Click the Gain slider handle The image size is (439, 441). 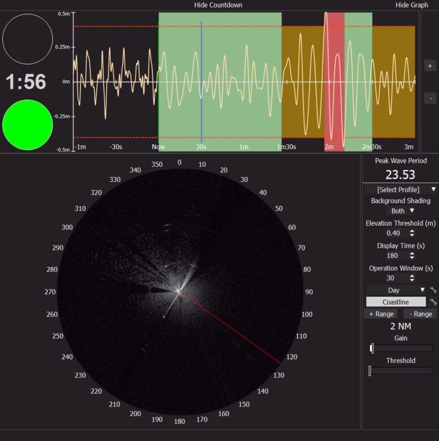pos(372,348)
